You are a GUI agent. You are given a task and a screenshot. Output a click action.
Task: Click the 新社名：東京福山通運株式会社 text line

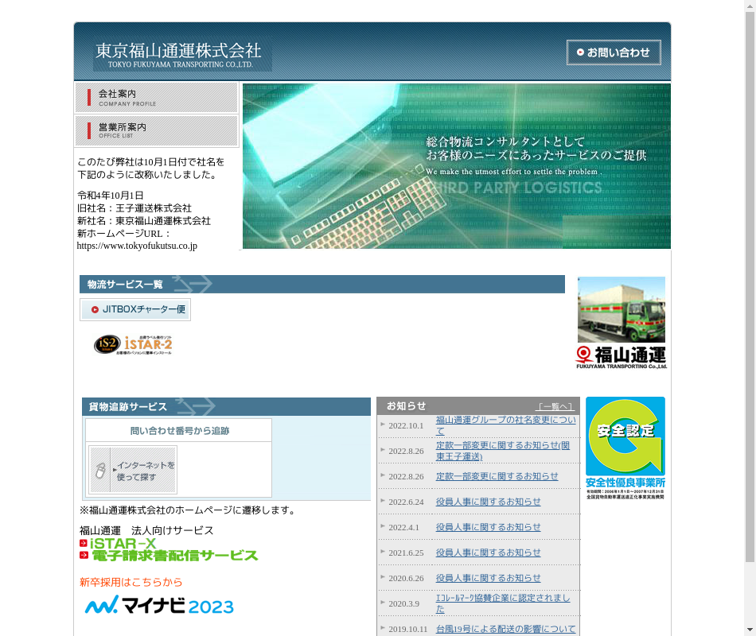tap(144, 221)
